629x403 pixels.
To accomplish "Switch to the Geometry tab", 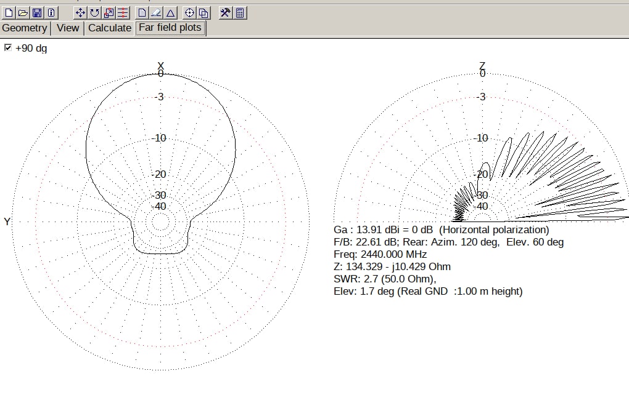I will tap(25, 28).
